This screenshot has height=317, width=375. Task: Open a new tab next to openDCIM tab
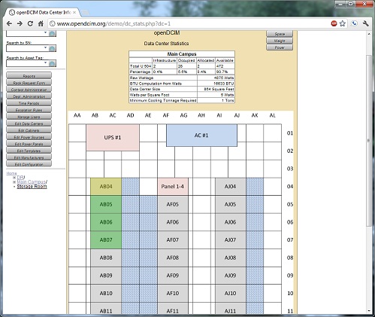(85, 12)
